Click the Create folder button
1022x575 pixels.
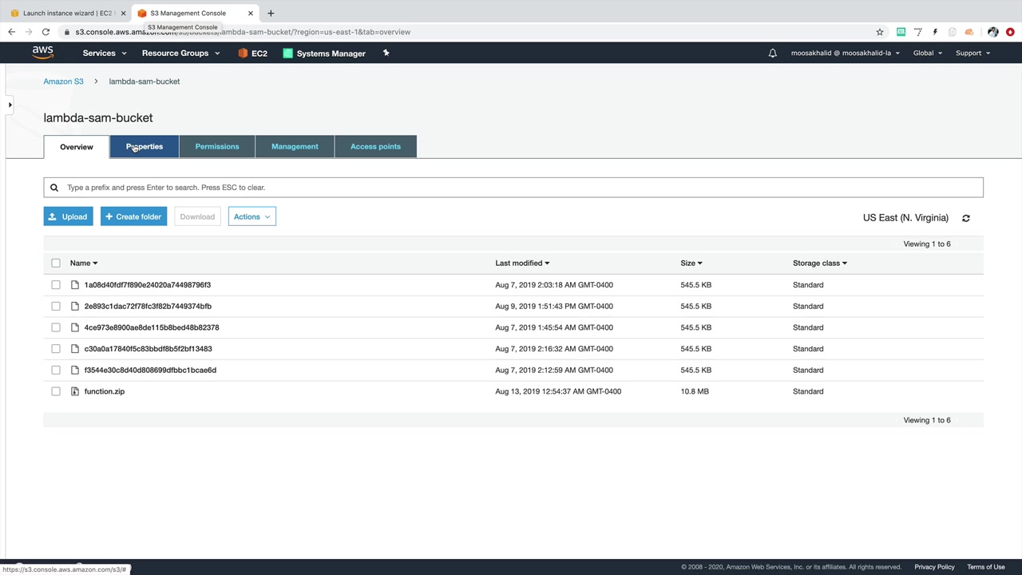pyautogui.click(x=133, y=216)
